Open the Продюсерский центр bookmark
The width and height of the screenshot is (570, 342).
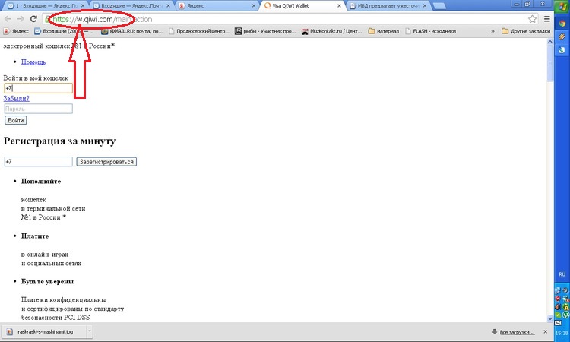(x=199, y=31)
